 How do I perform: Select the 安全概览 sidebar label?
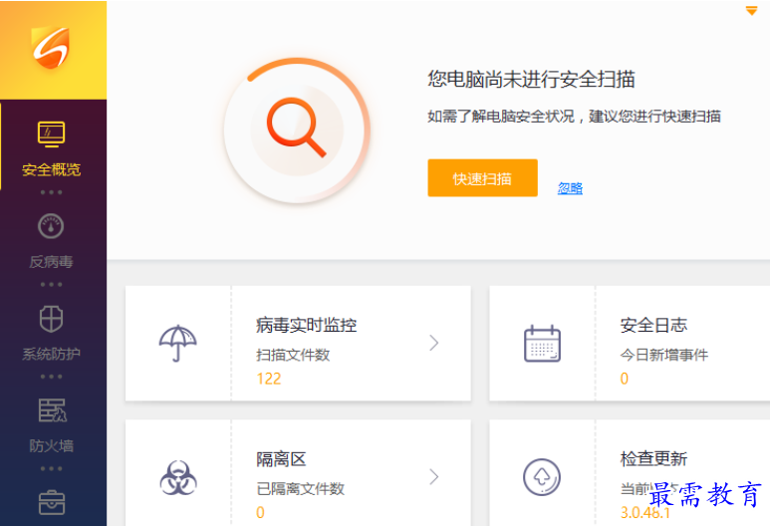(51, 170)
